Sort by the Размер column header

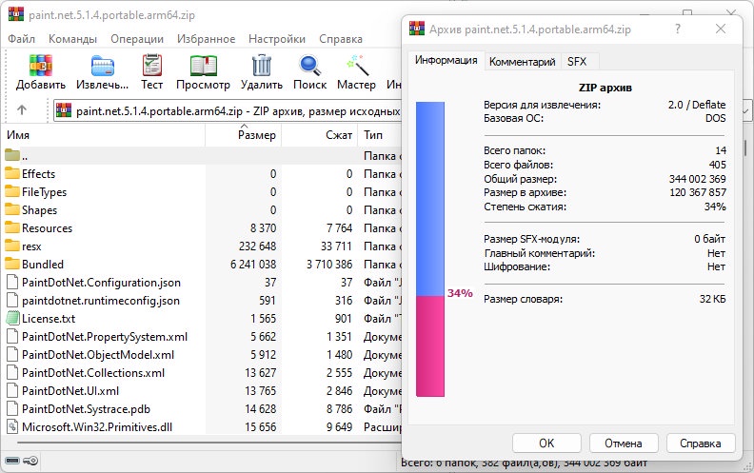pos(243,135)
